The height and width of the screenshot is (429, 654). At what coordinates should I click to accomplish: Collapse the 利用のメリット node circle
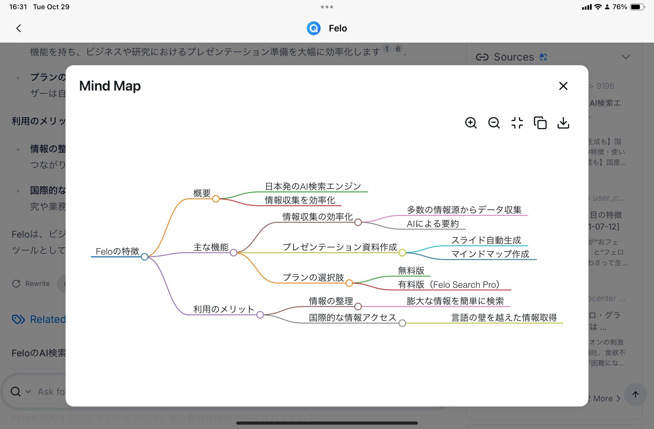click(260, 315)
